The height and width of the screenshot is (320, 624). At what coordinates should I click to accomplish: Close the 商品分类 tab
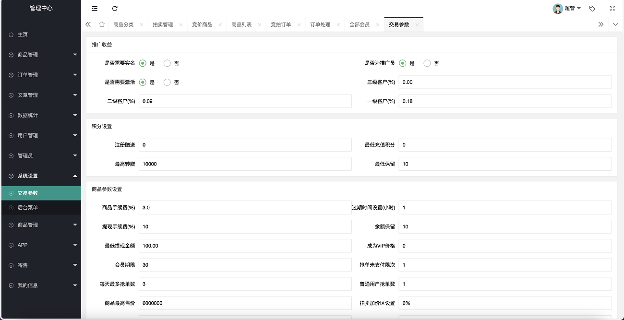click(x=142, y=25)
